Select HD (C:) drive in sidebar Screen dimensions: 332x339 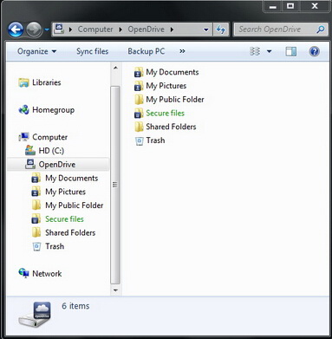click(x=51, y=151)
